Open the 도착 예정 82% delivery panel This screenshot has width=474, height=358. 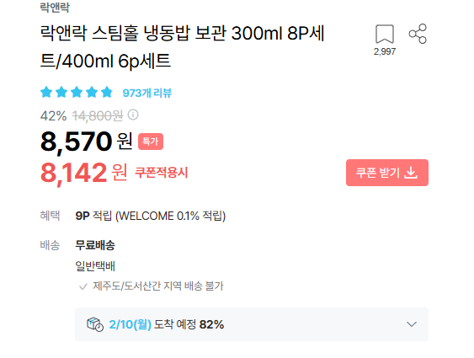(252, 324)
